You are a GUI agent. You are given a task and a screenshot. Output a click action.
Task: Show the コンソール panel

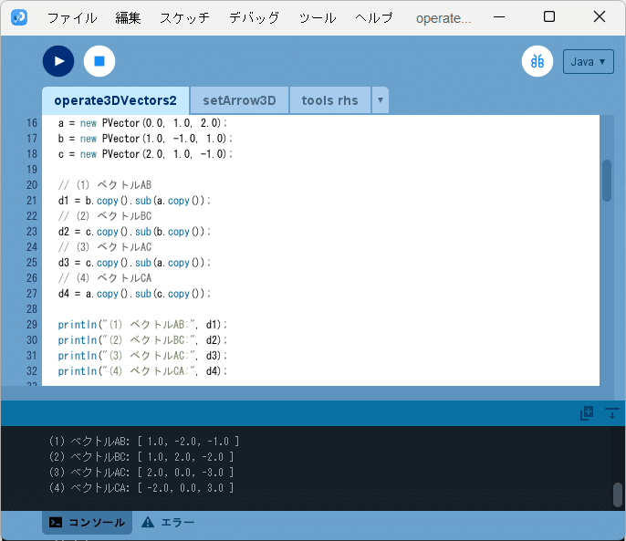tap(87, 522)
